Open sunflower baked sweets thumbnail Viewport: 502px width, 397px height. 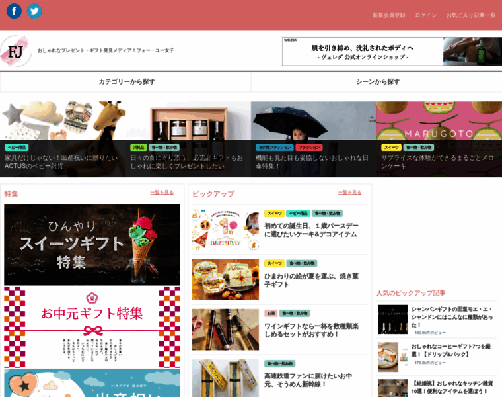[225, 280]
